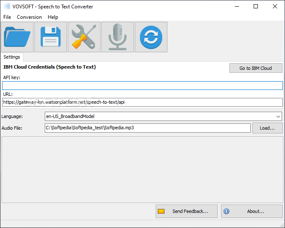Click the empty transcript output area

click(x=142, y=170)
